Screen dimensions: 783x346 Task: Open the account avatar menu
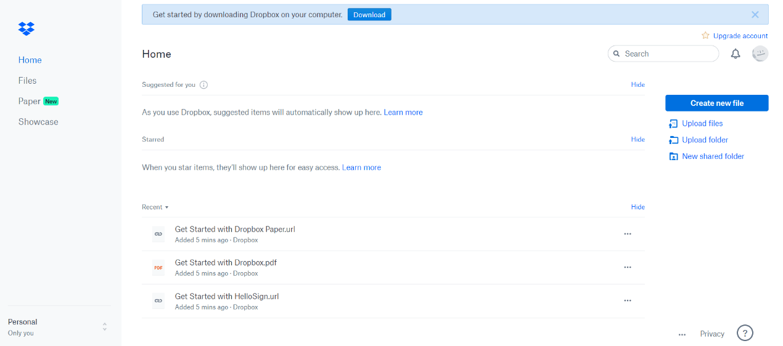coord(760,54)
